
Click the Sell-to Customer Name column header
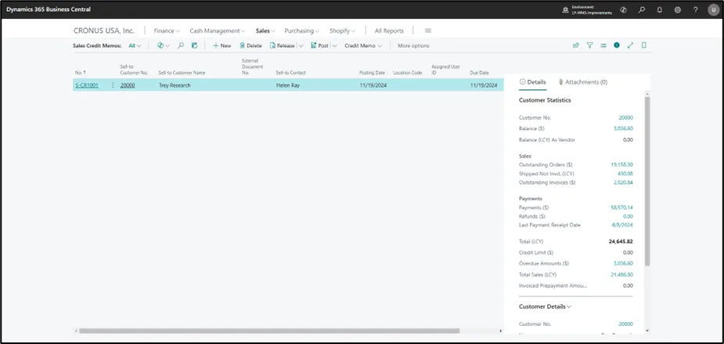[x=182, y=73]
